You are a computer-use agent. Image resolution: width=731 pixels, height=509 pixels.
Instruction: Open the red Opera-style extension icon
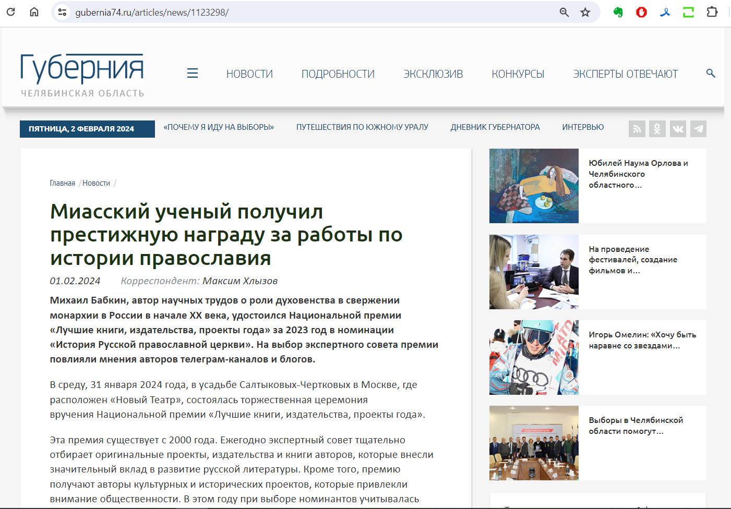coord(642,12)
